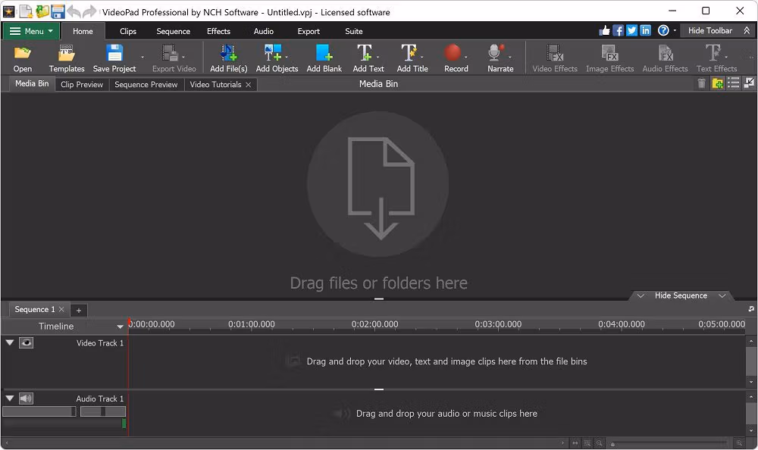Image resolution: width=758 pixels, height=450 pixels.
Task: Open the Suite ribbon tab
Action: [354, 31]
